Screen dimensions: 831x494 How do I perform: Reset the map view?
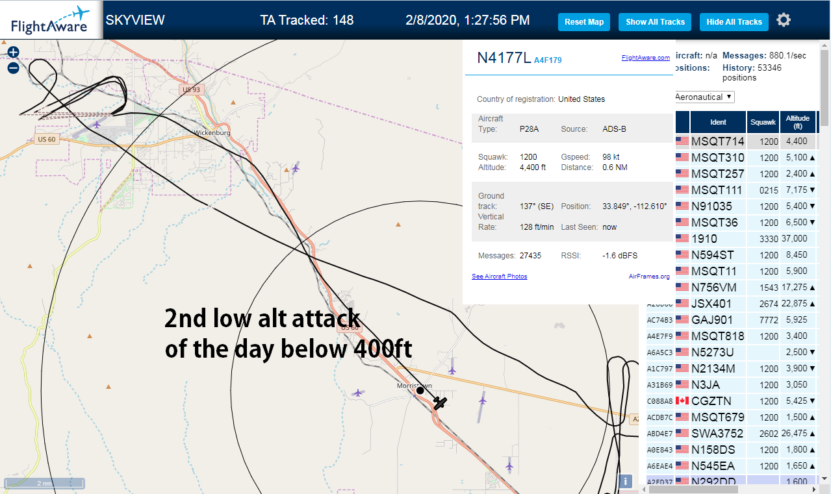coord(584,21)
